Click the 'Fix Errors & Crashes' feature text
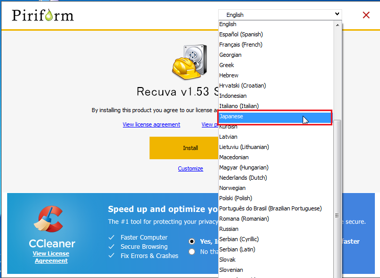Image resolution: width=380 pixels, height=278 pixels. coord(150,255)
